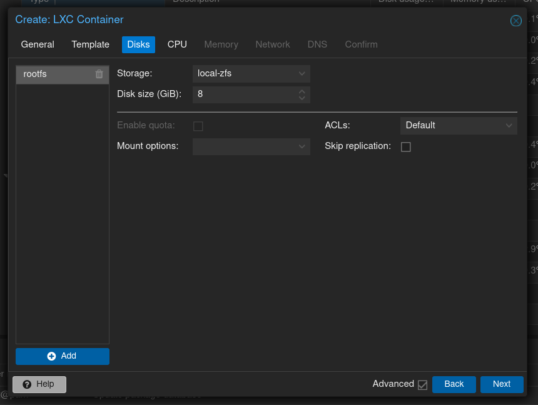Increase disk size with up arrow
Screen dimensions: 538x405
(x=302, y=91)
